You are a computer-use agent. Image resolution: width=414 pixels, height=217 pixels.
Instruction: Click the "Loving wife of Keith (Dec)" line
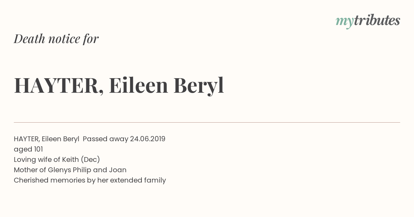tap(57, 159)
